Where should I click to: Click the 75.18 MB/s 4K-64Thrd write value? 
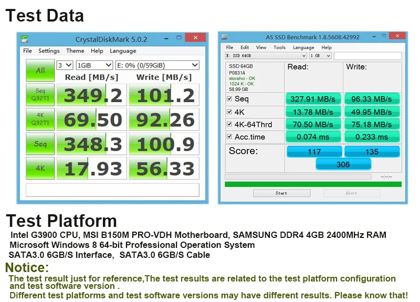[372, 124]
